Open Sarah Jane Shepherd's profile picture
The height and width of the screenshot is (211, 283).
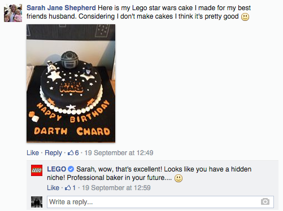(x=13, y=13)
